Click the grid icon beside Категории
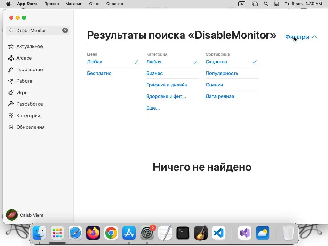 click(x=11, y=116)
